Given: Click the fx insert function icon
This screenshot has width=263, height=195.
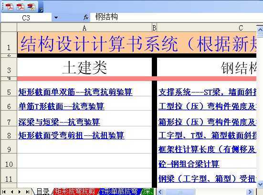Looking at the screenshot, I should pyautogui.click(x=86, y=17).
